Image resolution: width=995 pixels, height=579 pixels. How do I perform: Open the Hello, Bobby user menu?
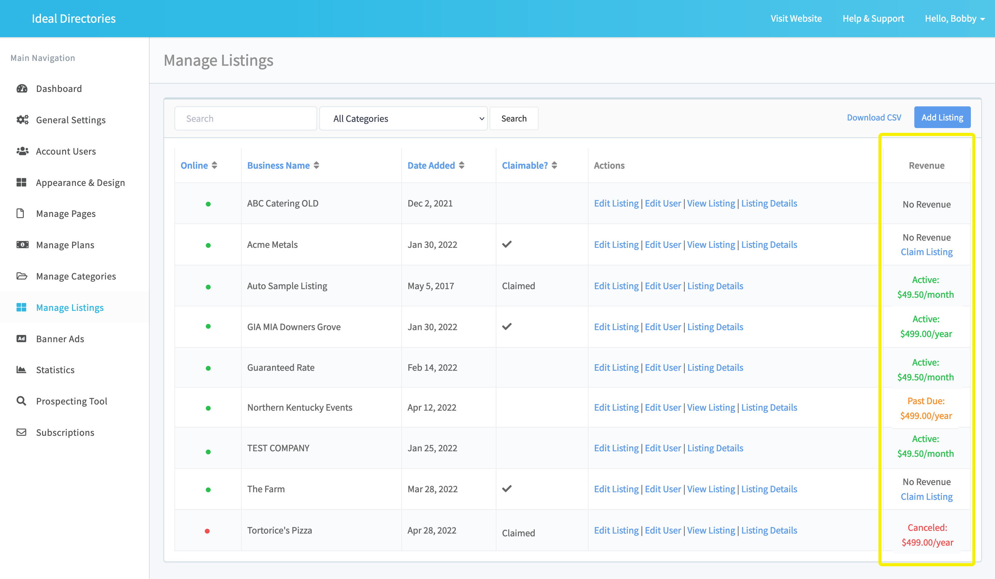tap(955, 19)
